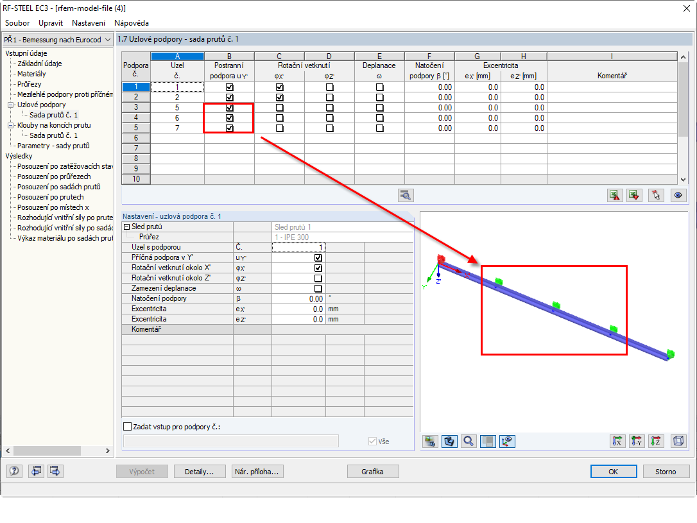This screenshot has height=523, width=697.
Task: Open the Upravit menu
Action: click(51, 23)
